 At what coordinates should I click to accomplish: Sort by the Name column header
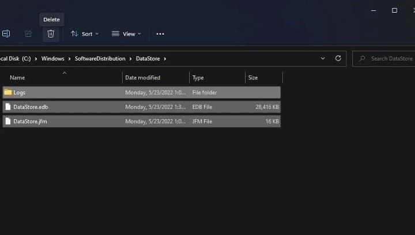click(x=17, y=78)
